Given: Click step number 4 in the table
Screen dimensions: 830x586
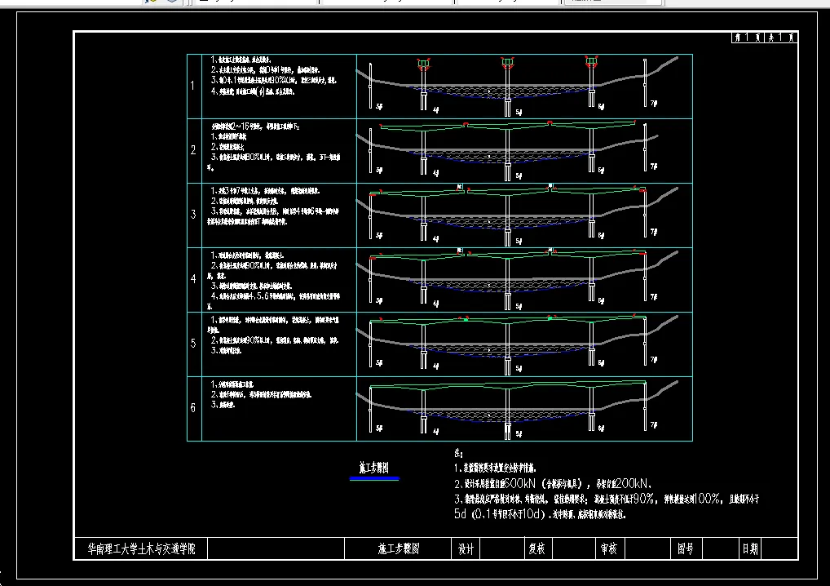Looking at the screenshot, I should (193, 279).
